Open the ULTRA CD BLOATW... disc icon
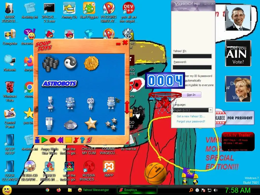The image size is (260, 195). [x=29, y=171]
